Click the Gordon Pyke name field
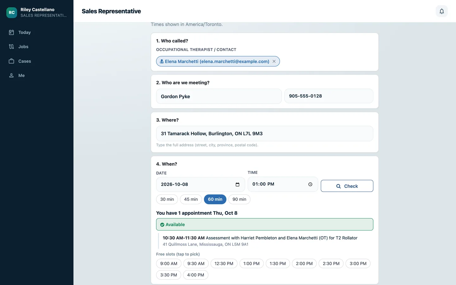456x285 pixels. 219,96
